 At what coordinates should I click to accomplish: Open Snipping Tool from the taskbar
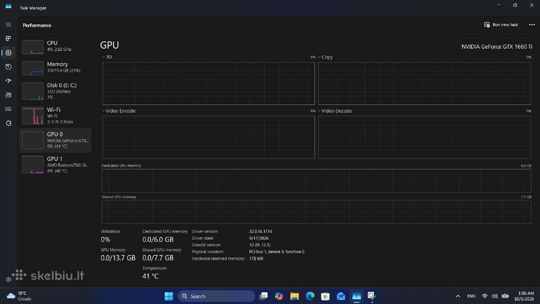point(372,296)
